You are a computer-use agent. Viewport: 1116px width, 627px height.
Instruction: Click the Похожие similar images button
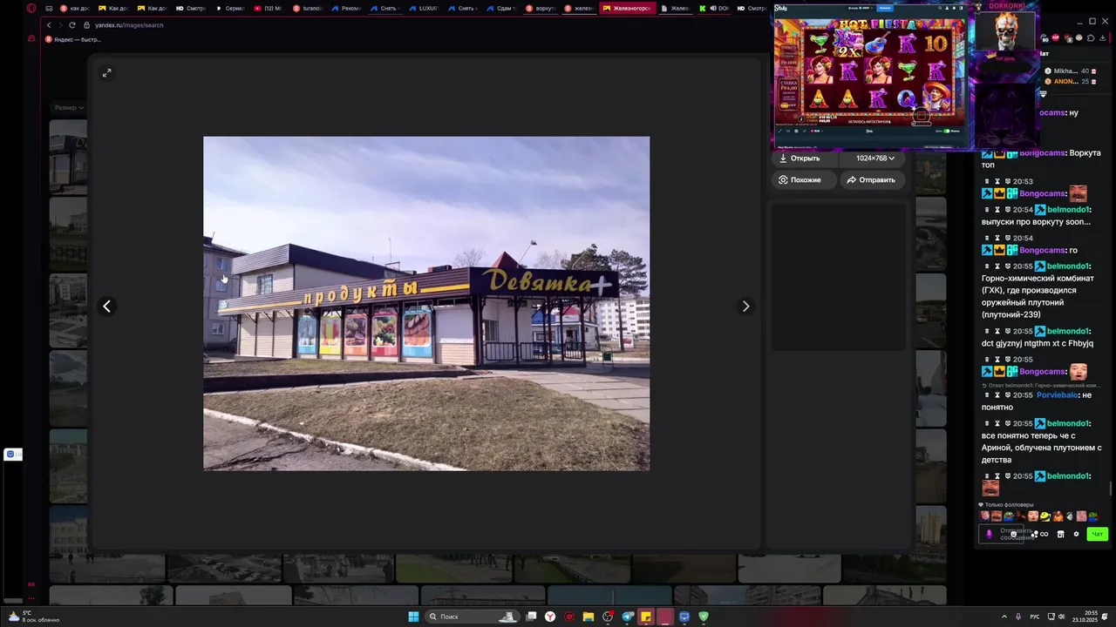[804, 180]
